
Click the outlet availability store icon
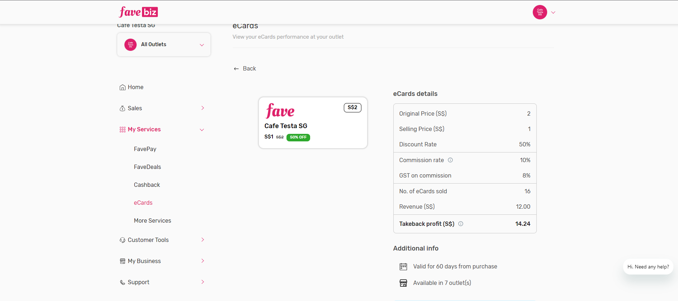[x=403, y=283]
